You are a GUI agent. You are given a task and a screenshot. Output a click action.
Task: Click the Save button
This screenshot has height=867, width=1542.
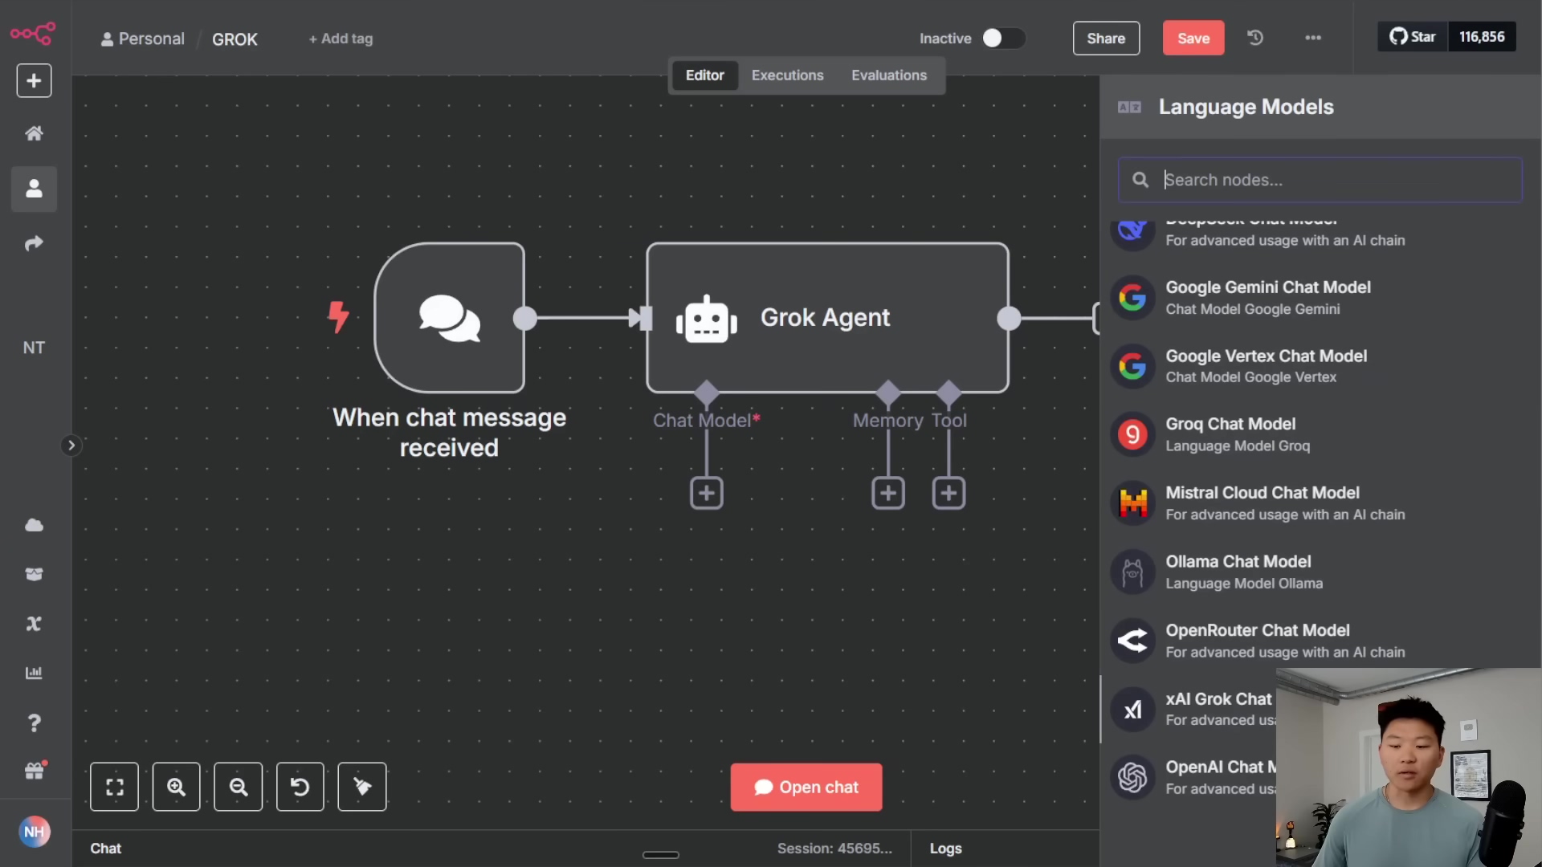pos(1193,39)
